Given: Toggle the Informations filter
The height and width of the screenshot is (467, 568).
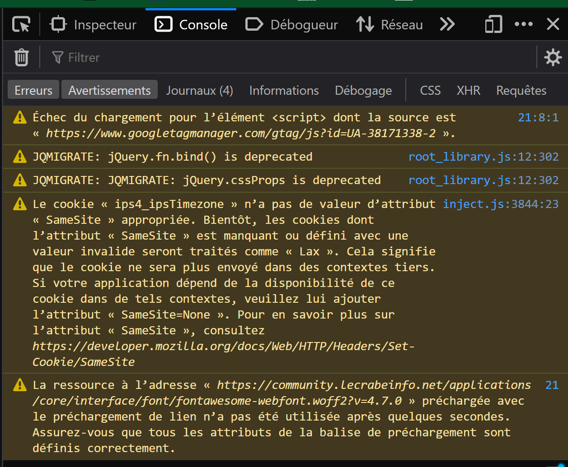Looking at the screenshot, I should pyautogui.click(x=284, y=90).
